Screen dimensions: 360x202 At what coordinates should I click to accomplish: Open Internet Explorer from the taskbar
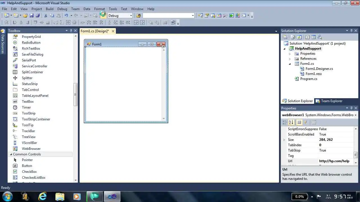pyautogui.click(x=42, y=196)
